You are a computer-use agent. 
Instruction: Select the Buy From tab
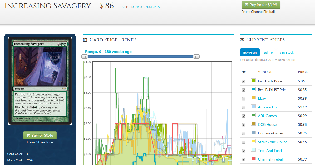(250, 53)
